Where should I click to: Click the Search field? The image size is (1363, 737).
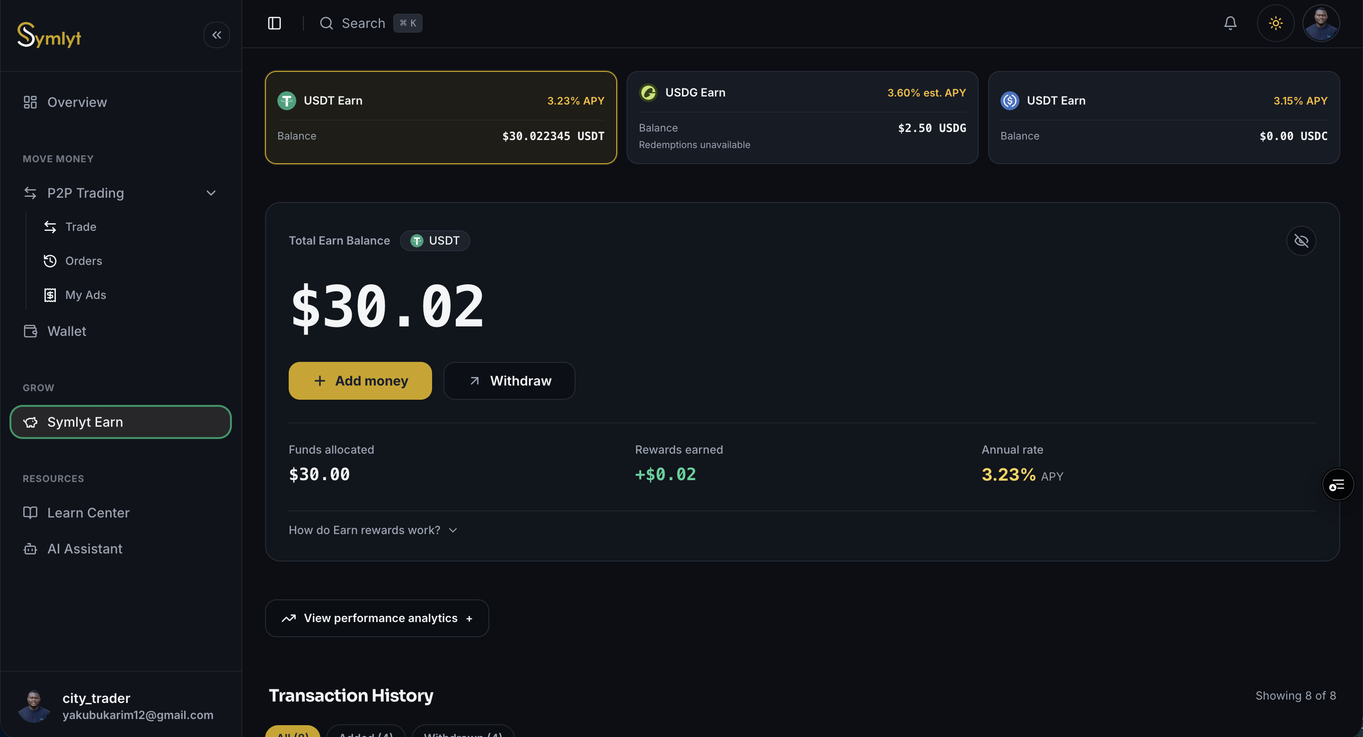point(371,23)
